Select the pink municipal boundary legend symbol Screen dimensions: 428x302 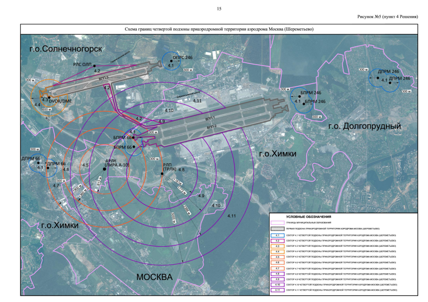click(x=278, y=222)
